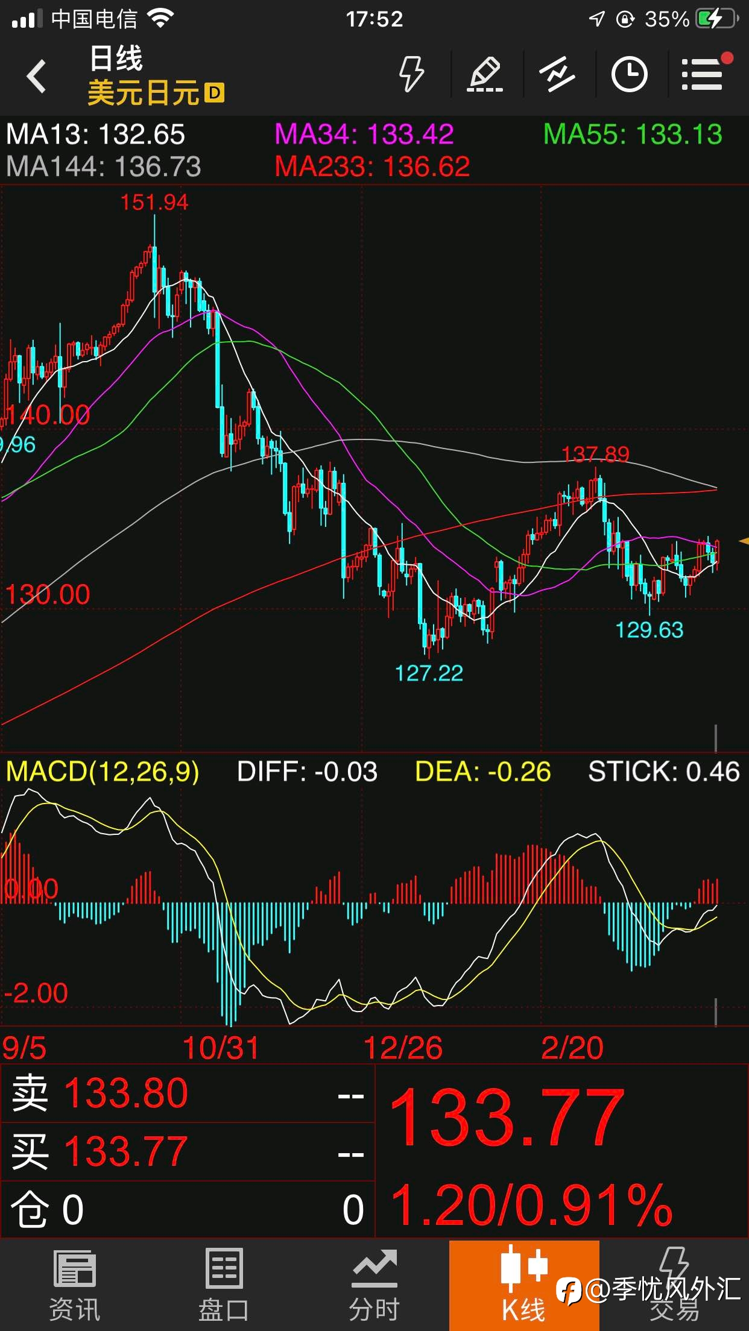749x1331 pixels.
Task: Tap the 129.63 low price marker
Action: pos(649,630)
